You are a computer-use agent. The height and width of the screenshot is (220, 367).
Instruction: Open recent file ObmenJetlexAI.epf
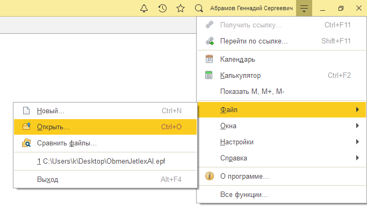click(x=105, y=162)
